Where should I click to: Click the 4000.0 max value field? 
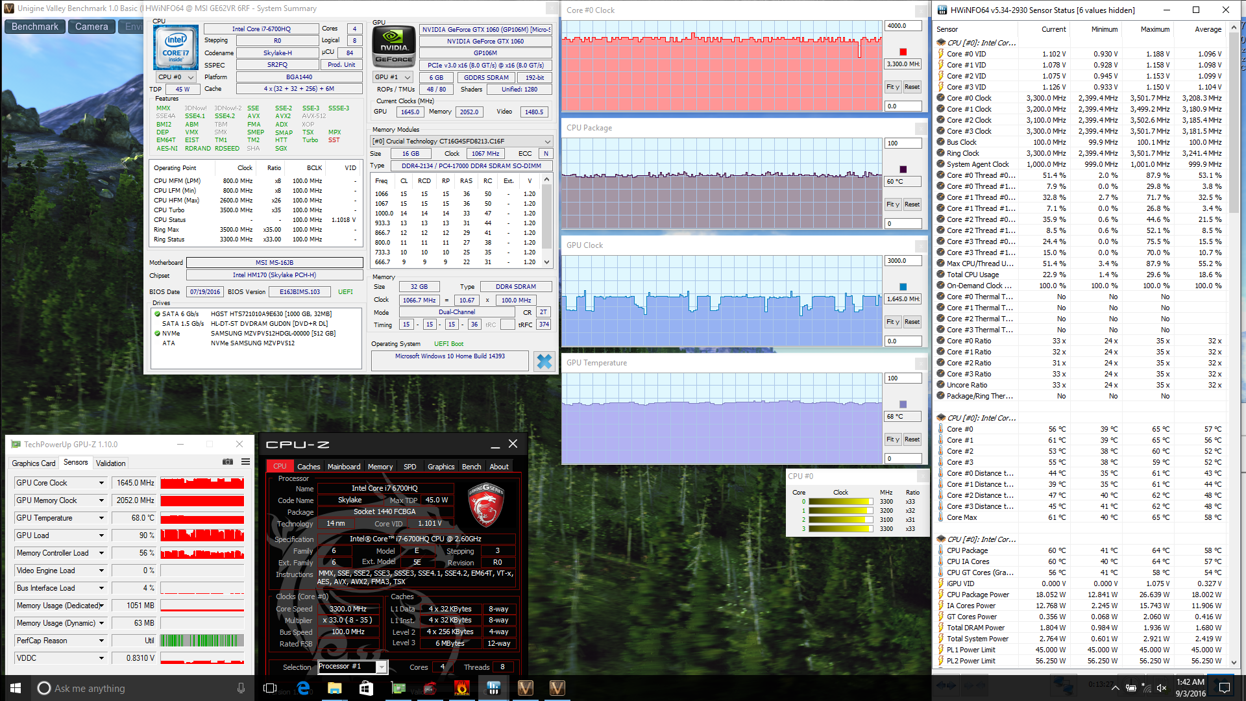point(902,26)
